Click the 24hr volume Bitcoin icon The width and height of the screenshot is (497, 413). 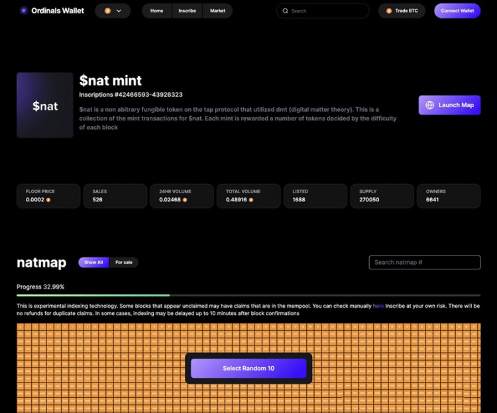[185, 200]
